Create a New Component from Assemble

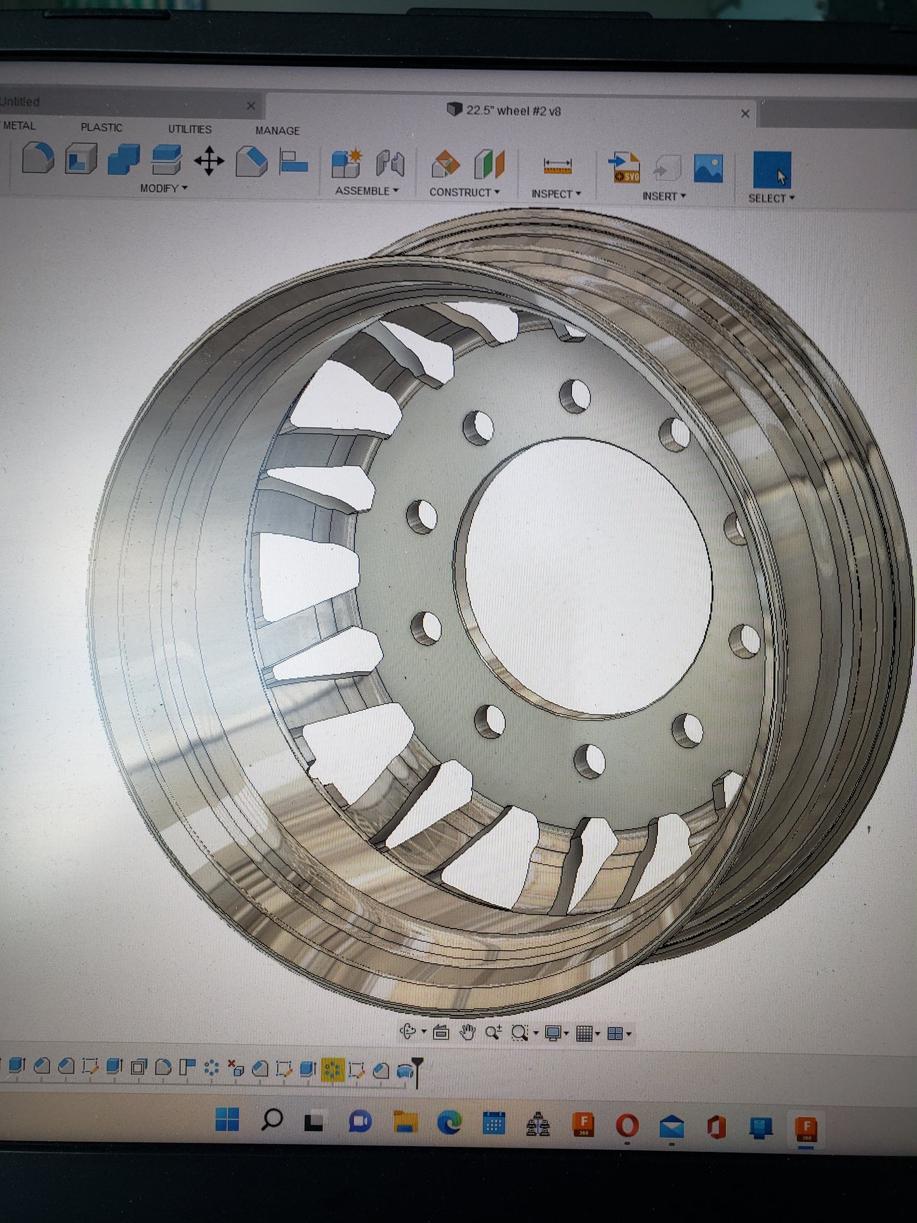tap(347, 163)
